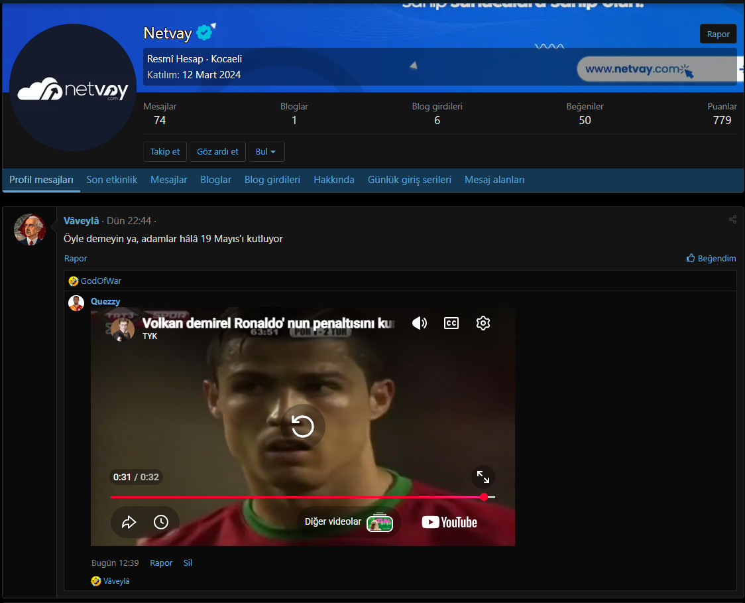Click Vâveylâ in the comment reactions

[117, 581]
